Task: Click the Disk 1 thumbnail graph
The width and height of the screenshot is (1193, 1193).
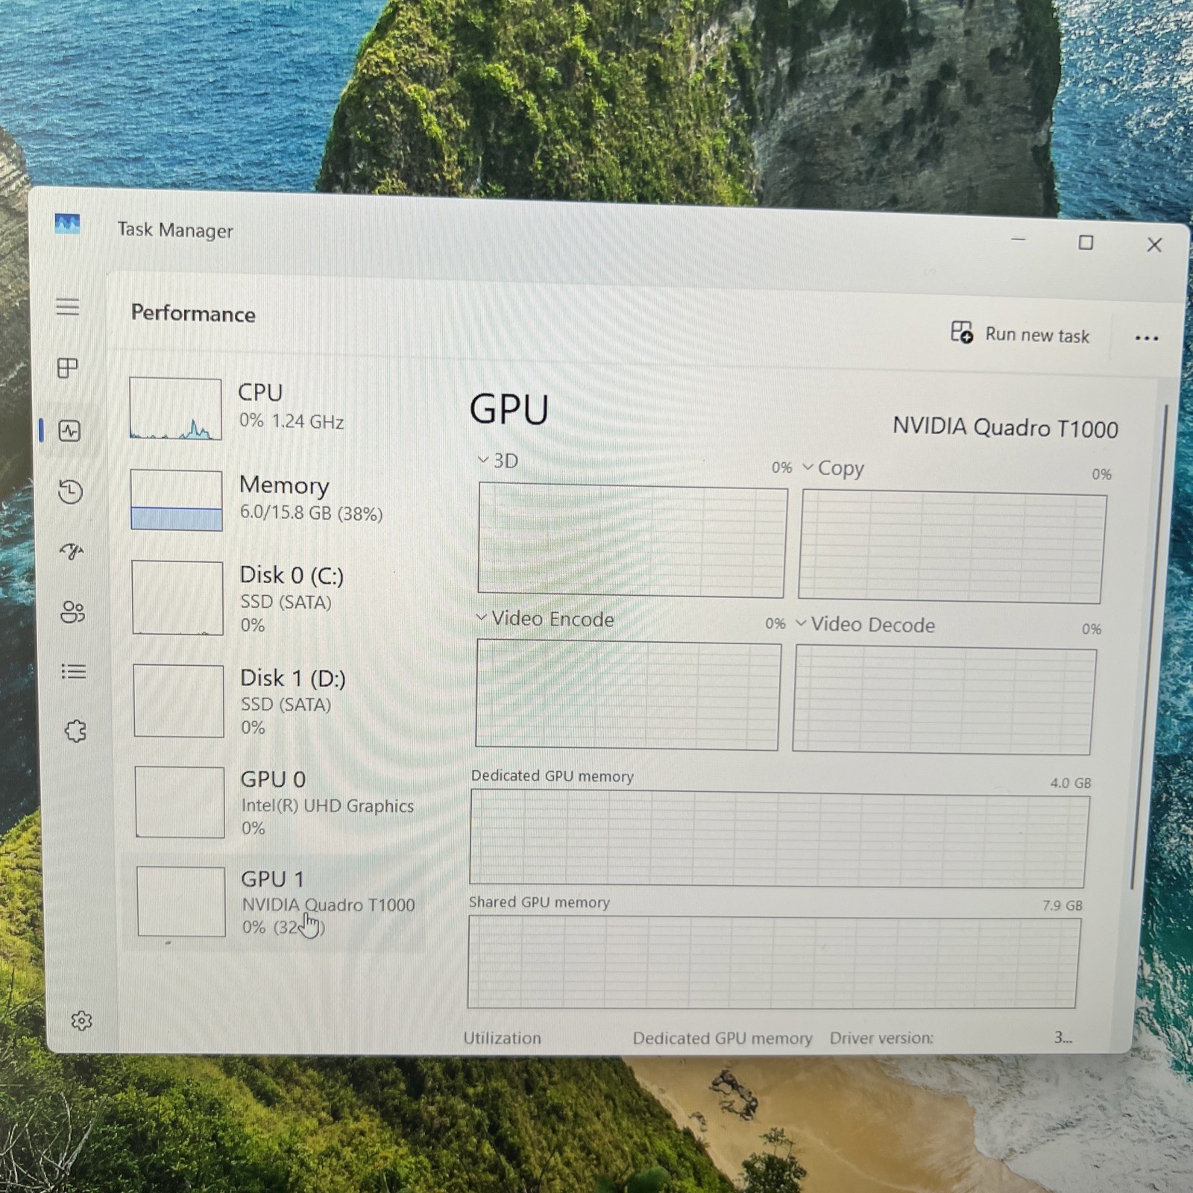Action: pos(179,701)
